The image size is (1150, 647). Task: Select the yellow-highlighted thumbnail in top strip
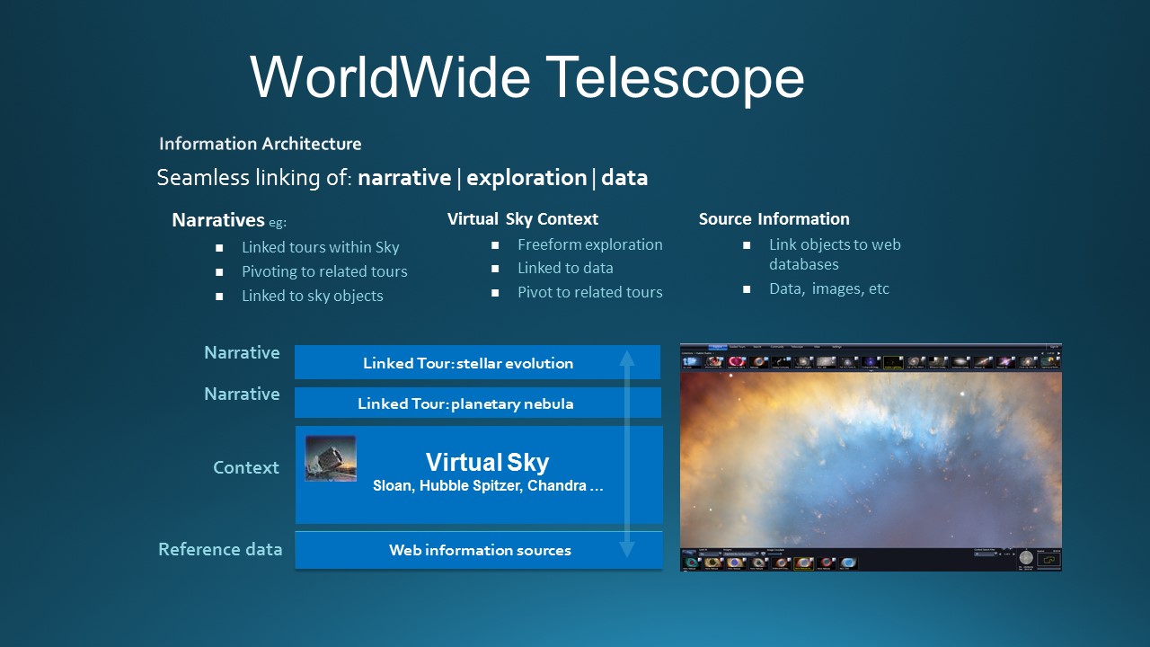pos(893,361)
